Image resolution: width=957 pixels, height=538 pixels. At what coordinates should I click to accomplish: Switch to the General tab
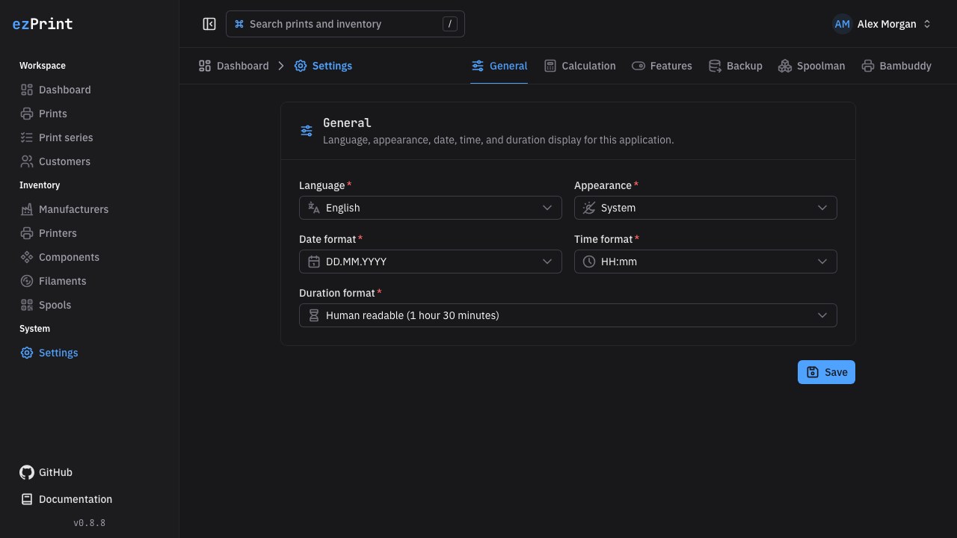(499, 66)
